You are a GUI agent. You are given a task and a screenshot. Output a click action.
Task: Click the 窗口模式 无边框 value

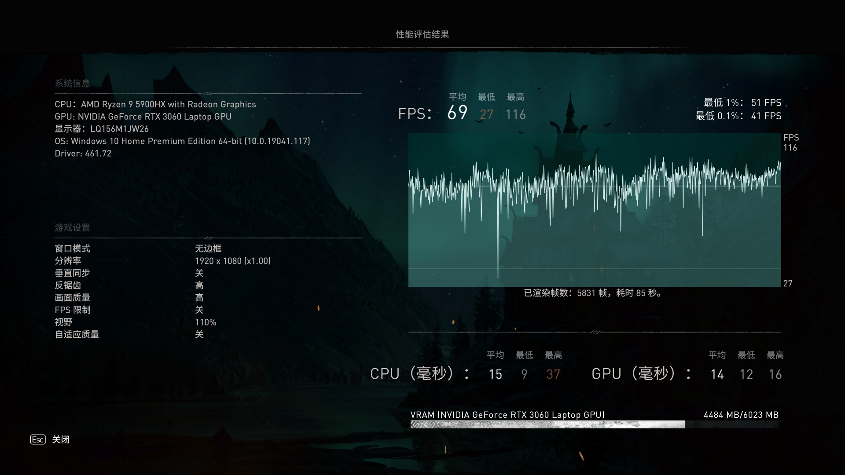click(208, 248)
